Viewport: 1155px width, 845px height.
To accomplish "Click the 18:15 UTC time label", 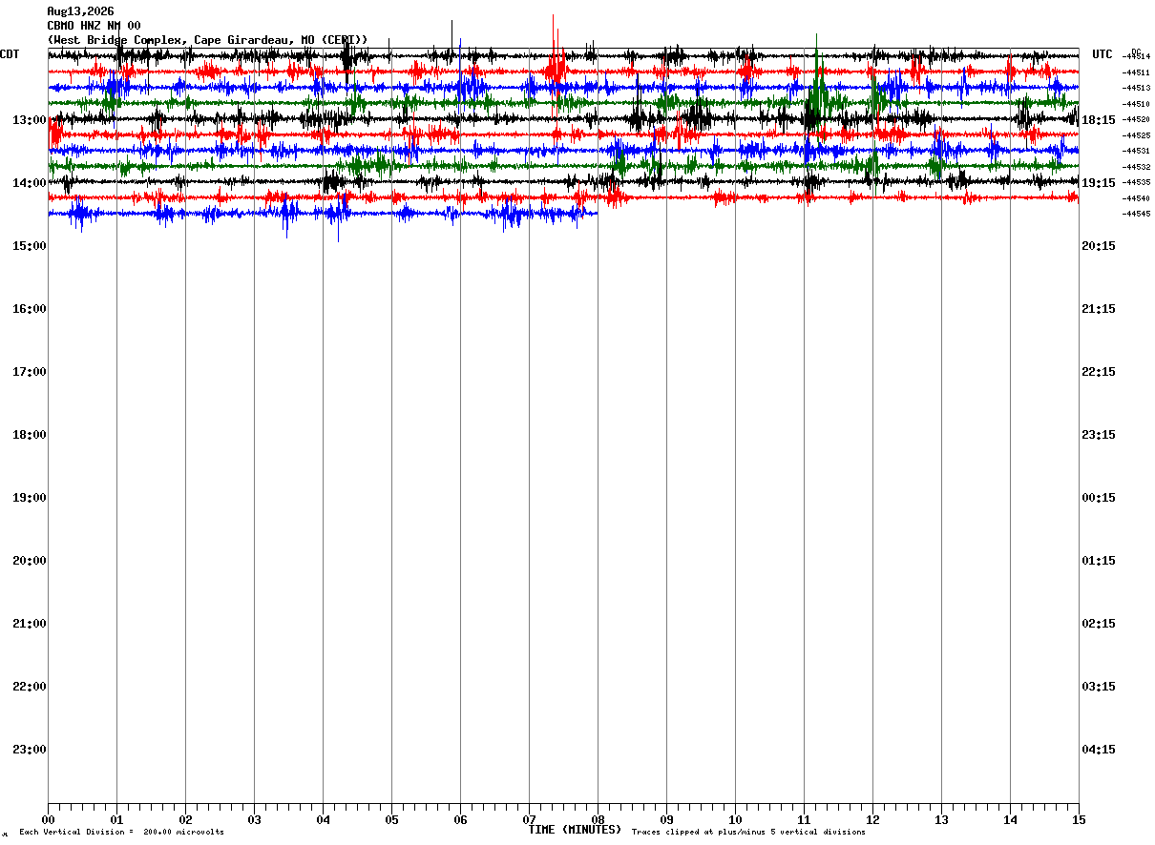I will pos(1099,120).
